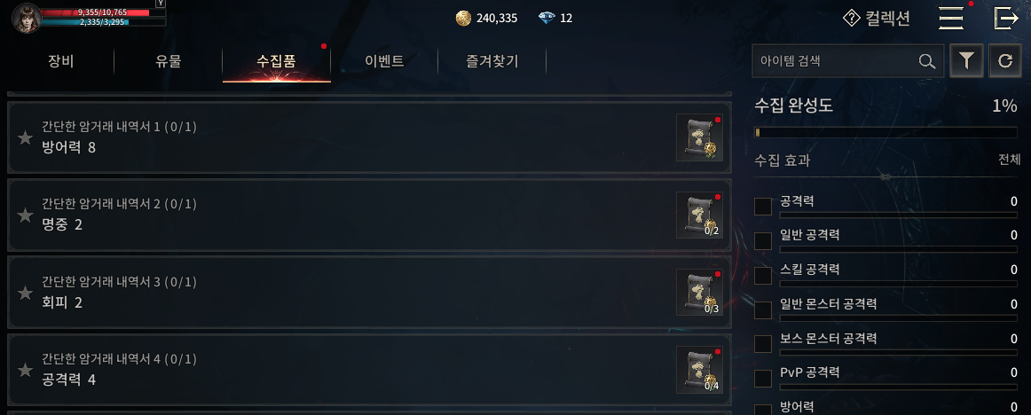The height and width of the screenshot is (415, 1031).
Task: Click the refresh reset icon
Action: pos(1004,61)
